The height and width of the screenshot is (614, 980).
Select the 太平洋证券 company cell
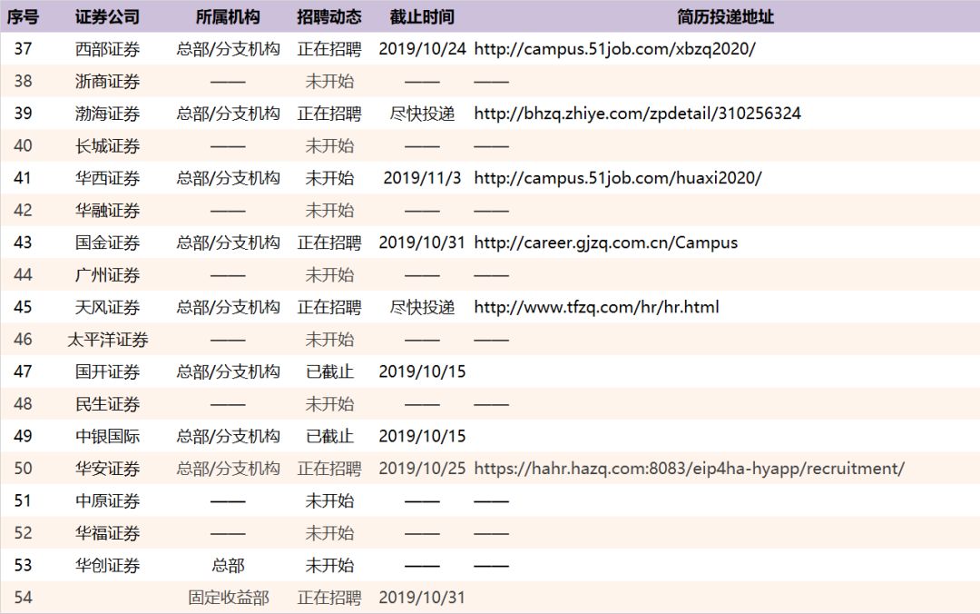tap(107, 339)
